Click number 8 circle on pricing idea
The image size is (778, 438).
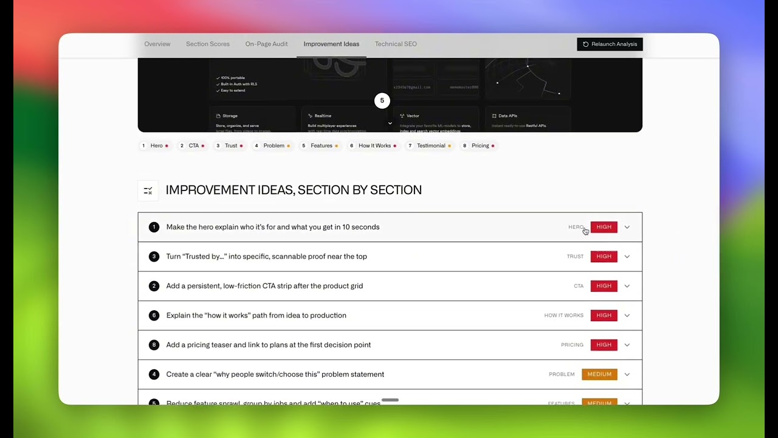pos(154,345)
